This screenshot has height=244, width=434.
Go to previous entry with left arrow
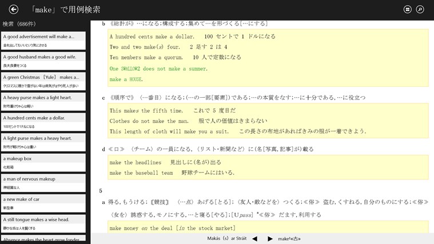coord(254,239)
